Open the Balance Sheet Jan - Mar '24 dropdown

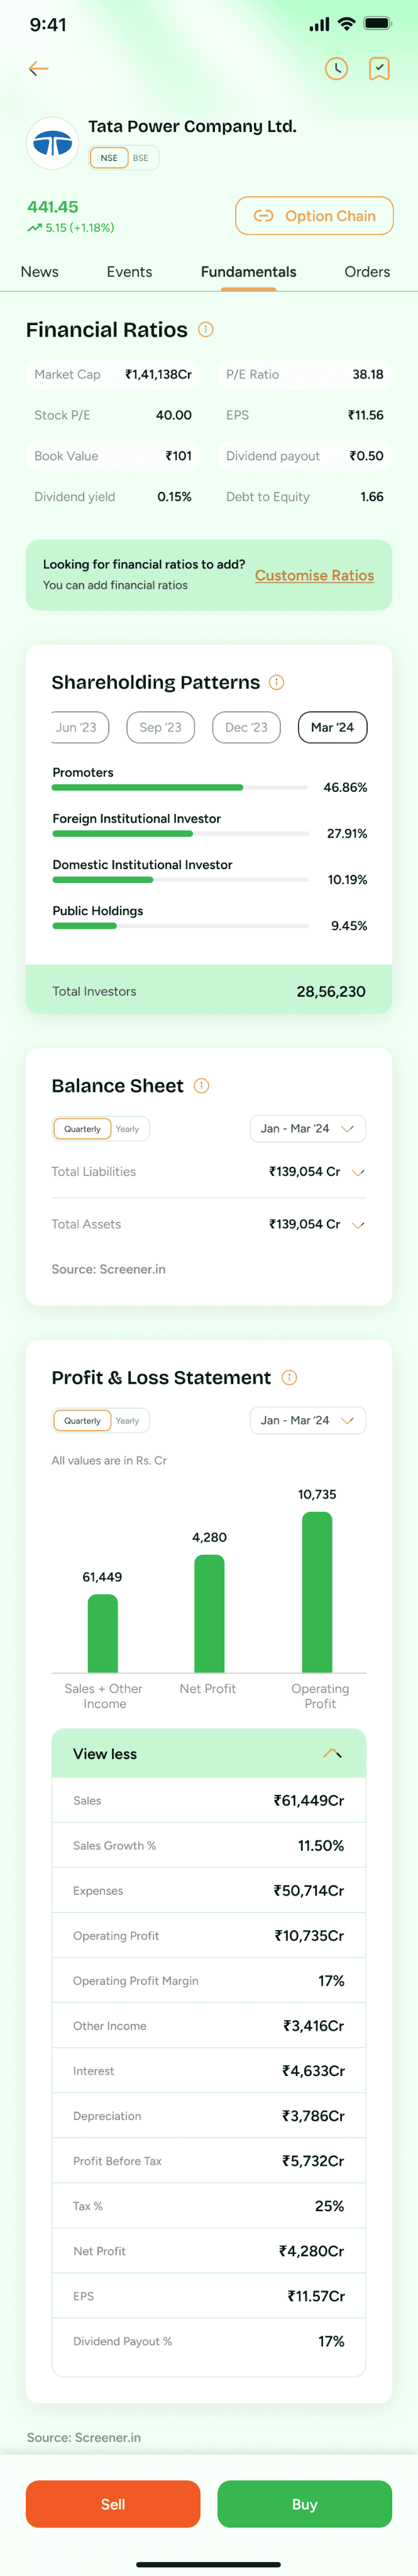(x=308, y=1128)
